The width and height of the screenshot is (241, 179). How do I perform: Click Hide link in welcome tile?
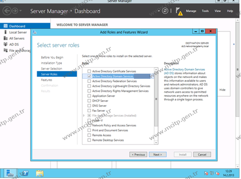point(222,90)
